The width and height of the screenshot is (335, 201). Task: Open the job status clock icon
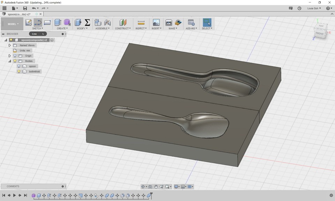pyautogui.click(x=299, y=8)
